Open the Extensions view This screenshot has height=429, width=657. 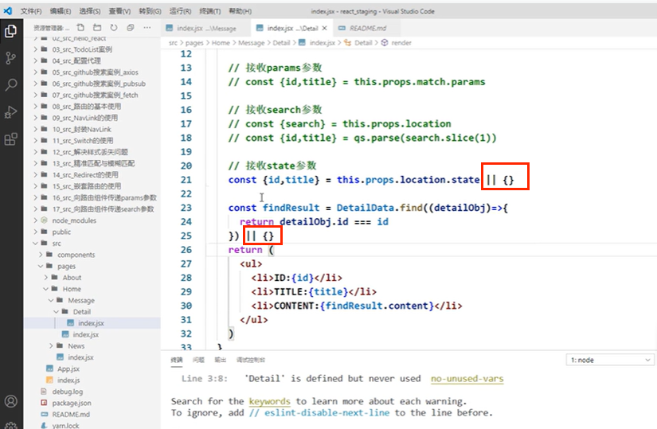coord(11,138)
